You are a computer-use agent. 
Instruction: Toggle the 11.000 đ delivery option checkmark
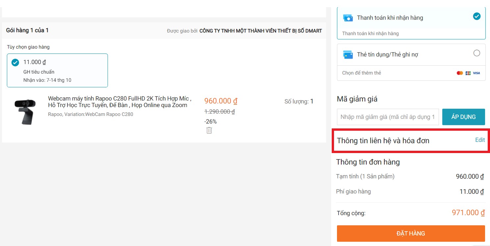click(15, 62)
